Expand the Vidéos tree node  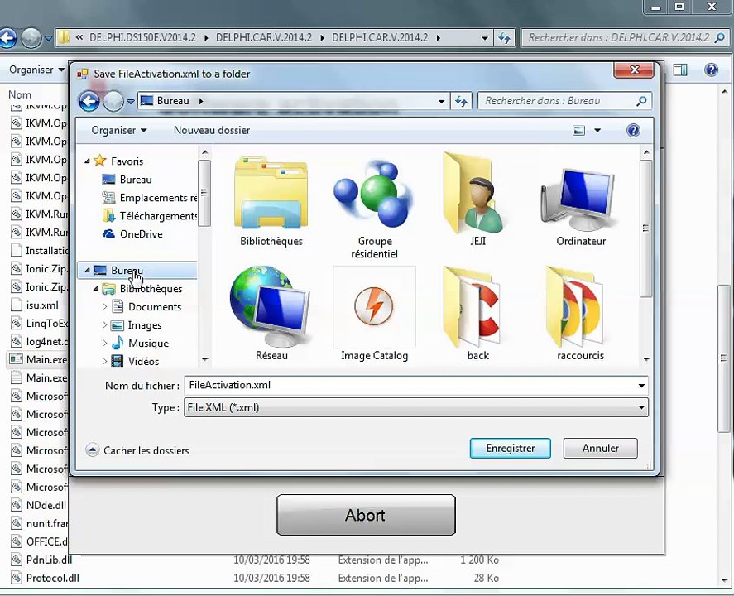(x=104, y=362)
